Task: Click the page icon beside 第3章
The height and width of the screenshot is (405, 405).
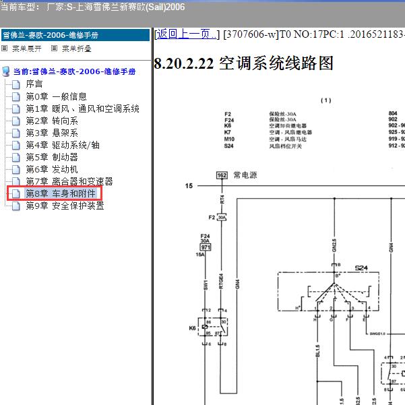Action: [16, 133]
